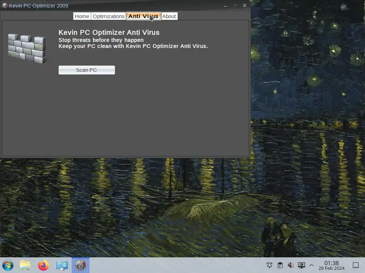365x273 pixels.
Task: Click the Keep your PC clean text
Action: point(133,46)
